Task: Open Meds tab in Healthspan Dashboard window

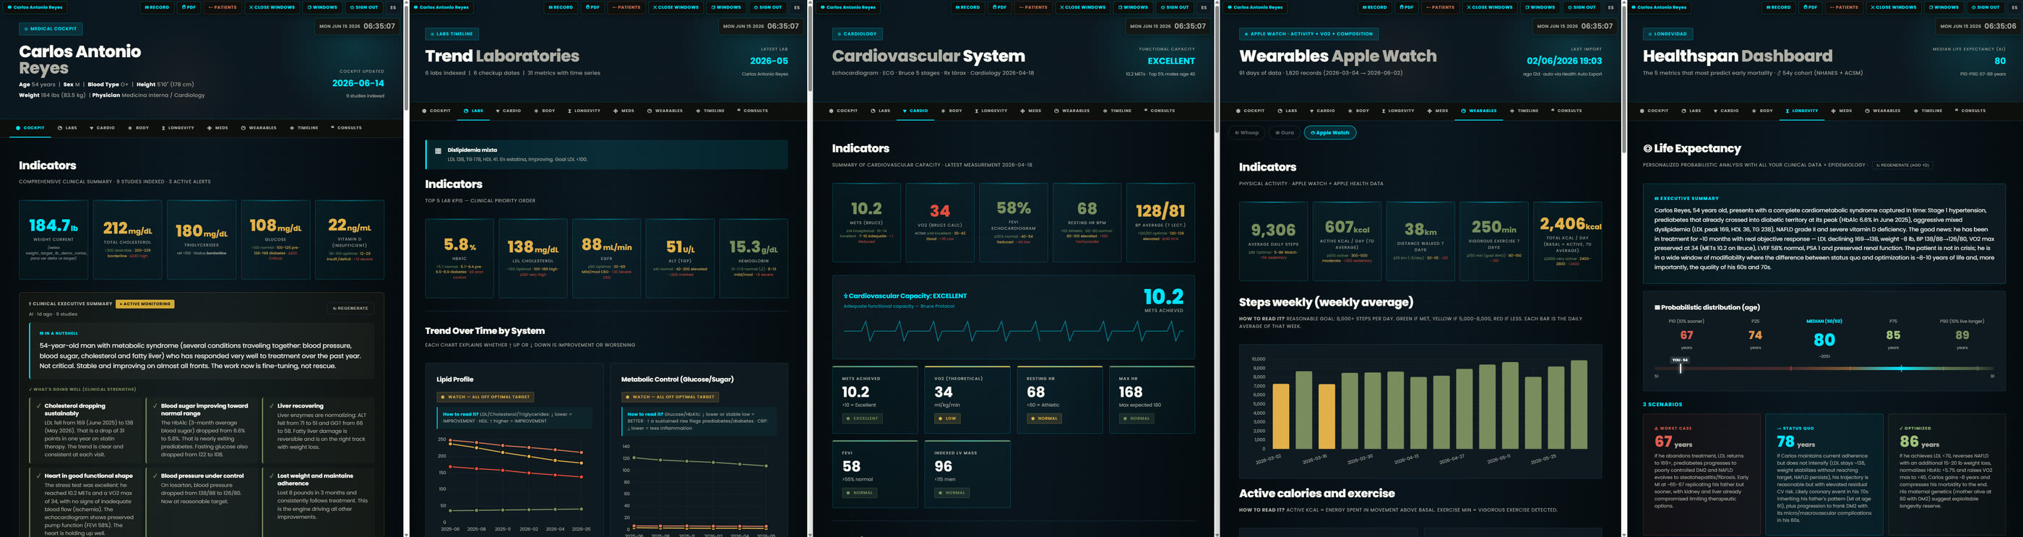Action: point(1842,111)
